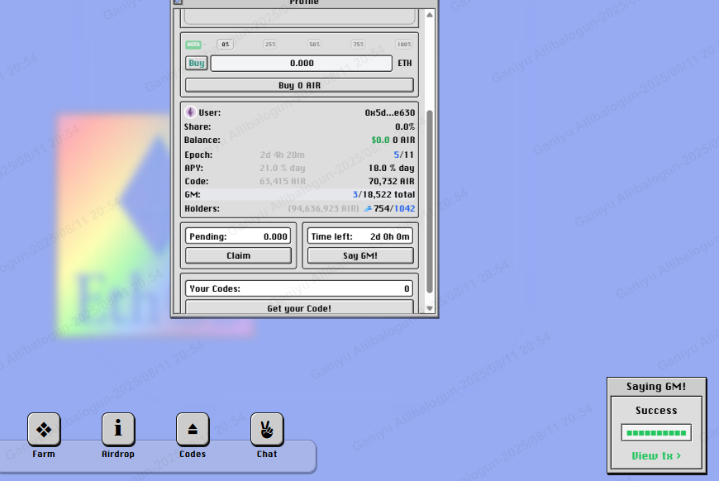
Task: Click the Get your Code! button
Action: click(299, 307)
